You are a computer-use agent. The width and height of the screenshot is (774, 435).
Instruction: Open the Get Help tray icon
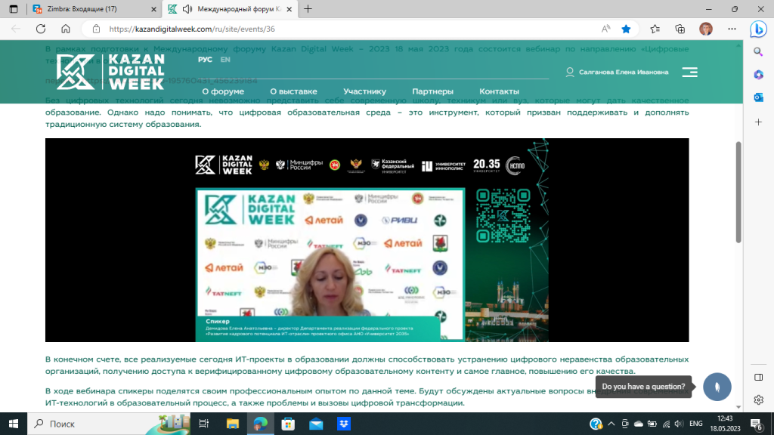[x=596, y=424]
